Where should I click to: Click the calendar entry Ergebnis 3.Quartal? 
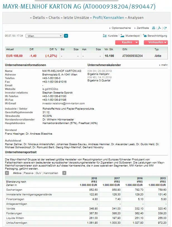tap(99, 80)
